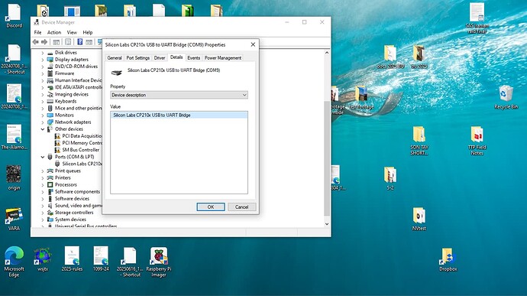Click the blue Help question-mark toolbar icon

click(x=80, y=42)
